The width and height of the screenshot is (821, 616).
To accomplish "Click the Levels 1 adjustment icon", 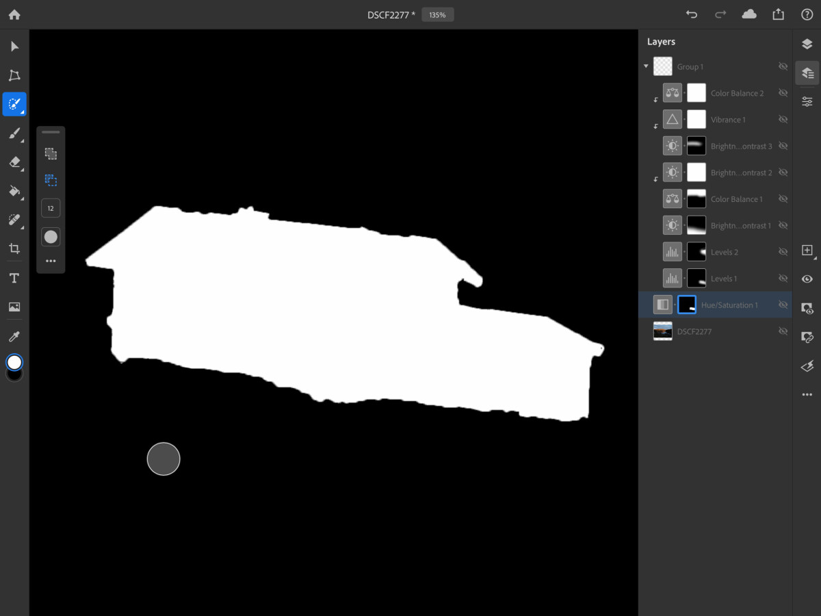I will (x=673, y=279).
